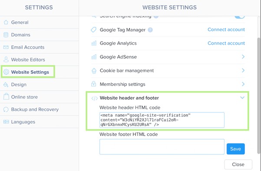Click the Google Analytics chart icon

(x=94, y=43)
